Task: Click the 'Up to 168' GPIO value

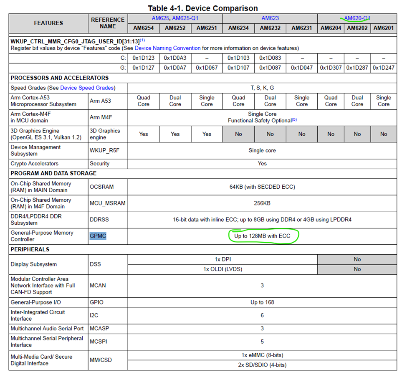Action: tap(262, 302)
